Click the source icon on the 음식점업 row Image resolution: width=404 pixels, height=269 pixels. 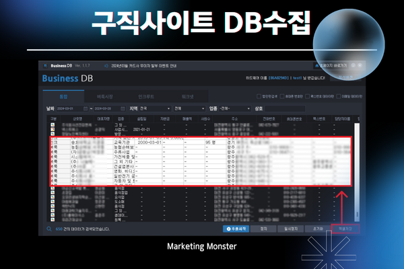point(53,192)
